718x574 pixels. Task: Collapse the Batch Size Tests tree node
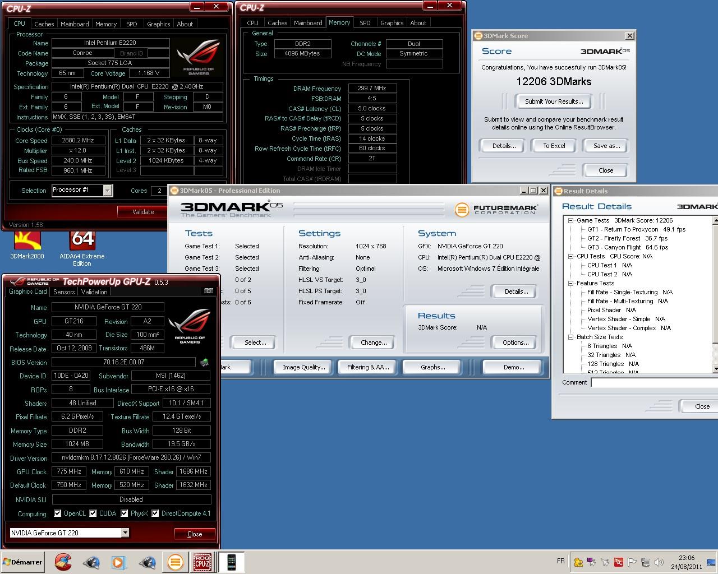click(570, 337)
